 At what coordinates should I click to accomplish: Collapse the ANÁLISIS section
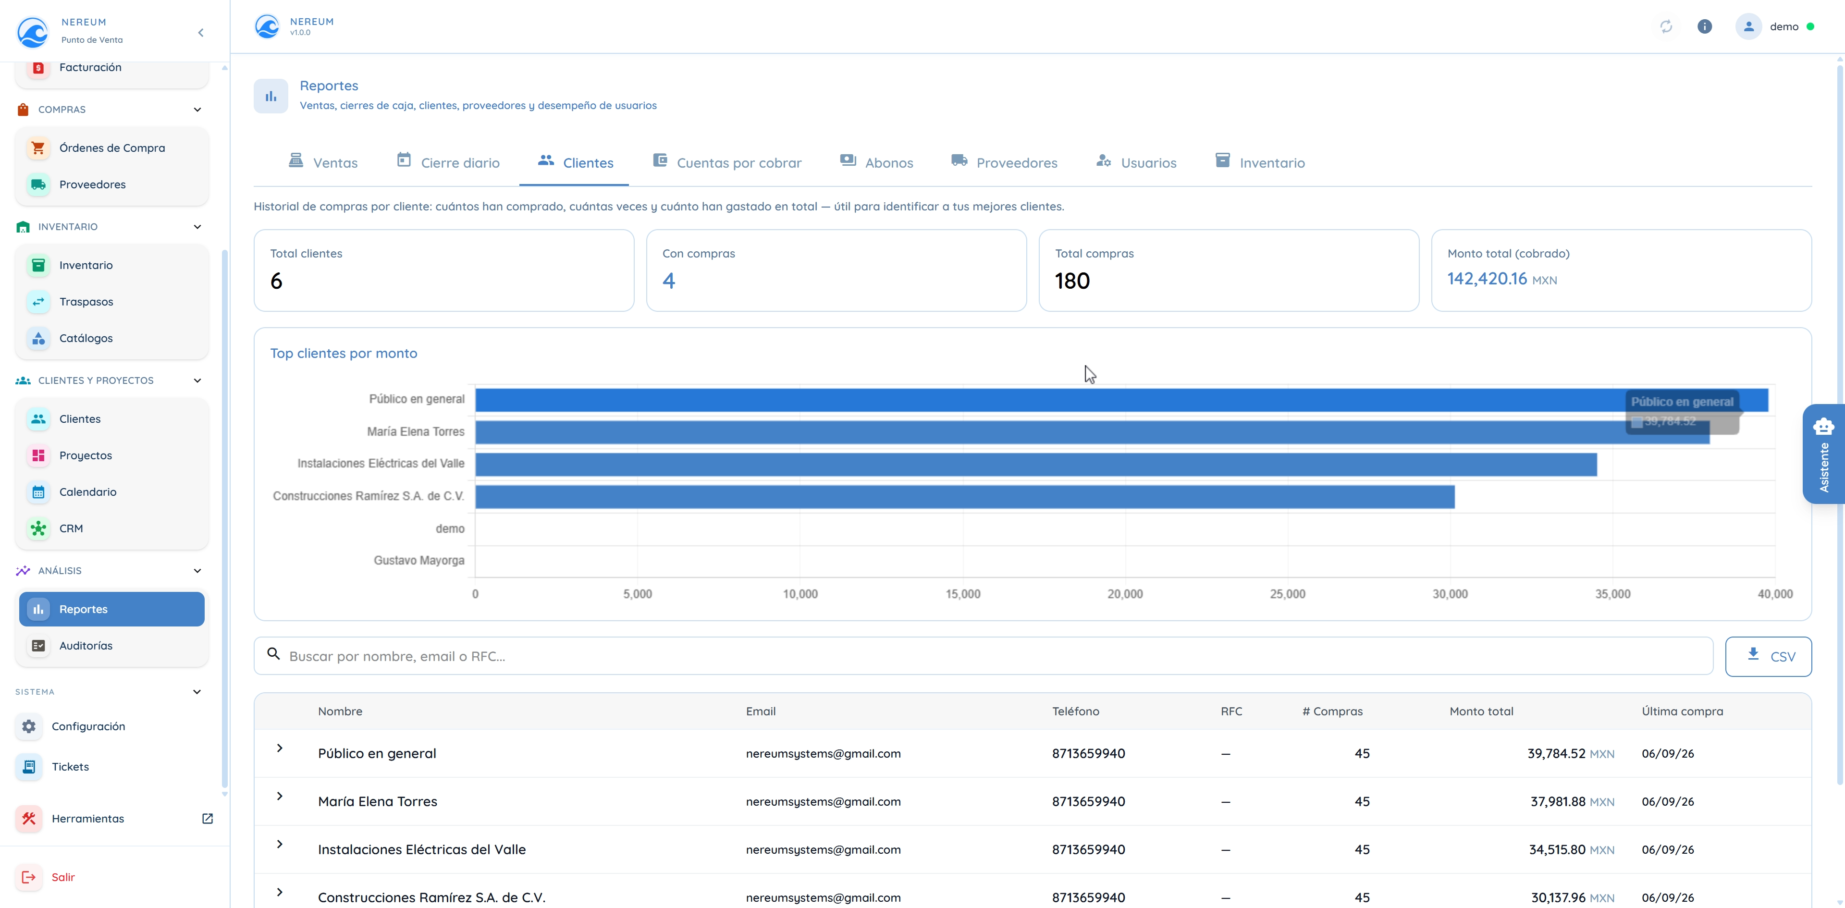[x=197, y=571]
